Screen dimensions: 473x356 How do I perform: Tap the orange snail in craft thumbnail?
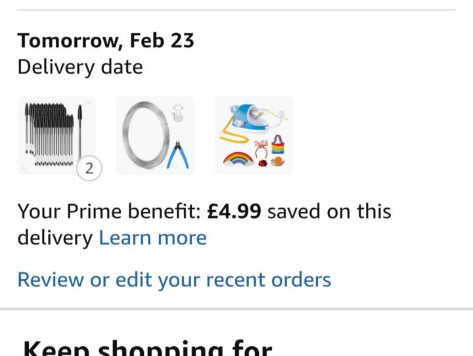point(278,160)
